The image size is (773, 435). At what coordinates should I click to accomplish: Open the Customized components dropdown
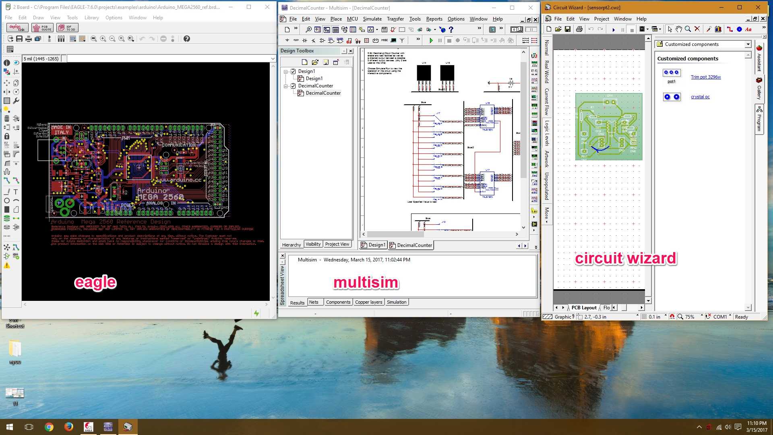(748, 44)
